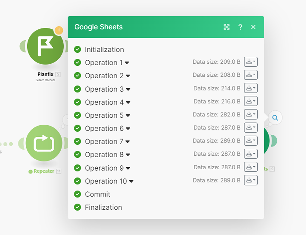
Task: Click the Planfix module number tag 5
Action: (58, 74)
